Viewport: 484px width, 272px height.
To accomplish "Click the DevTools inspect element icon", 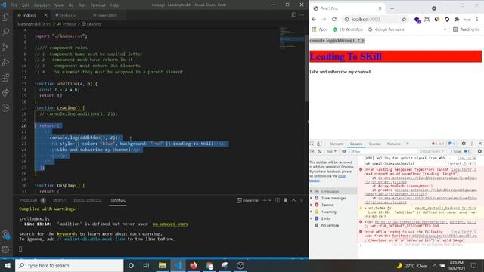I will tap(312, 144).
